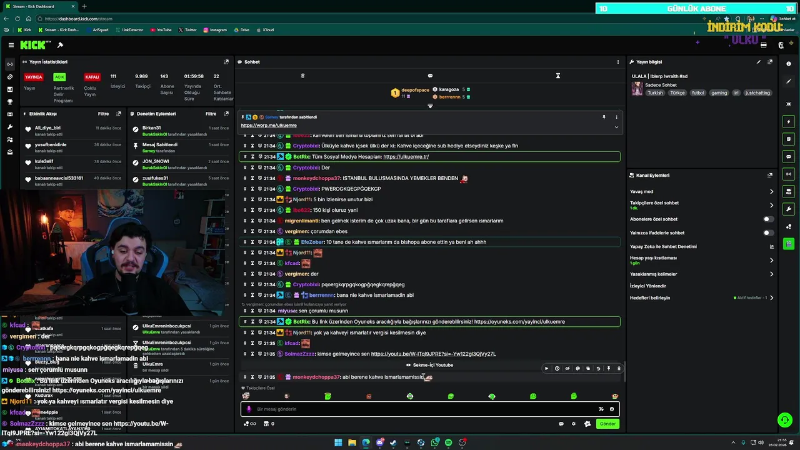Pop out the Denetim Eylemleri panel
The height and width of the screenshot is (450, 800).
click(226, 114)
